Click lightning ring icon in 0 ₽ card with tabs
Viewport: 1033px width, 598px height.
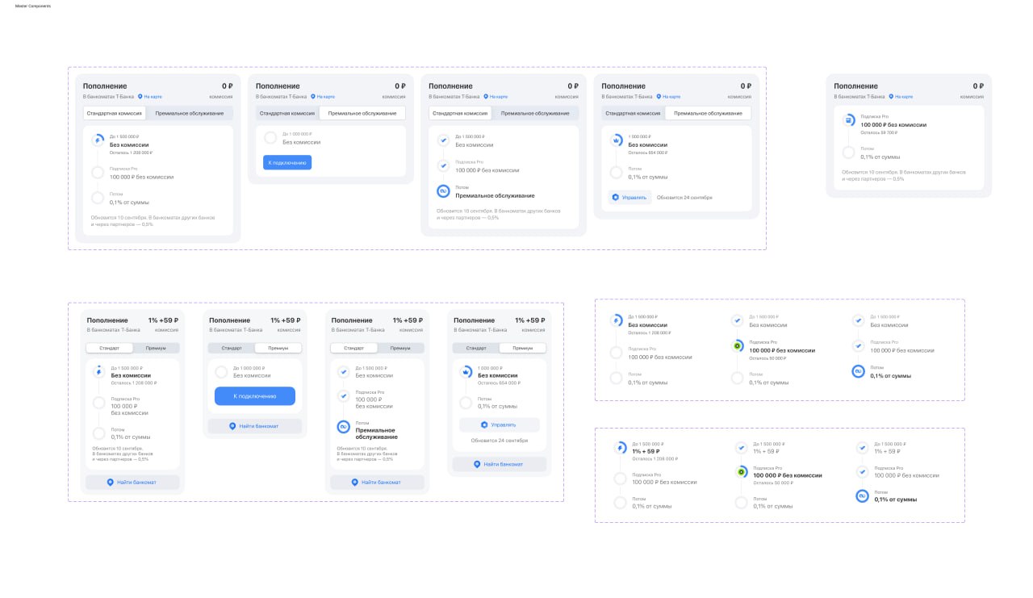98,140
